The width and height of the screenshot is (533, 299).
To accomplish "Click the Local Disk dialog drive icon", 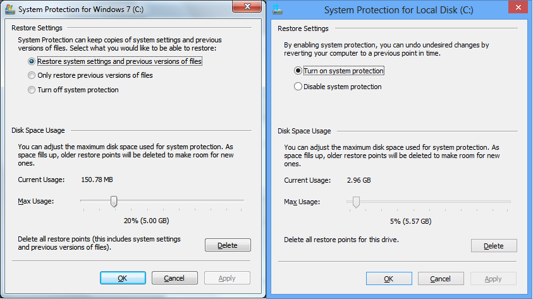I will tap(278, 9).
